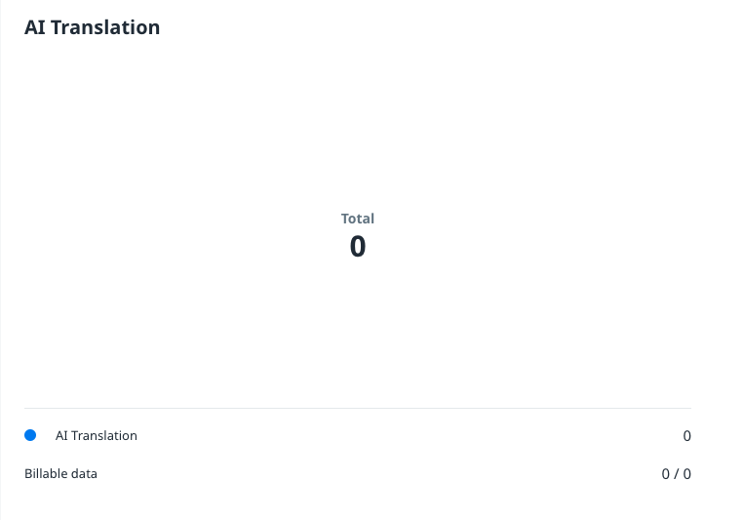Click the word "AI" in the heading
Screen dimensions: 743x520
pyautogui.click(x=35, y=27)
